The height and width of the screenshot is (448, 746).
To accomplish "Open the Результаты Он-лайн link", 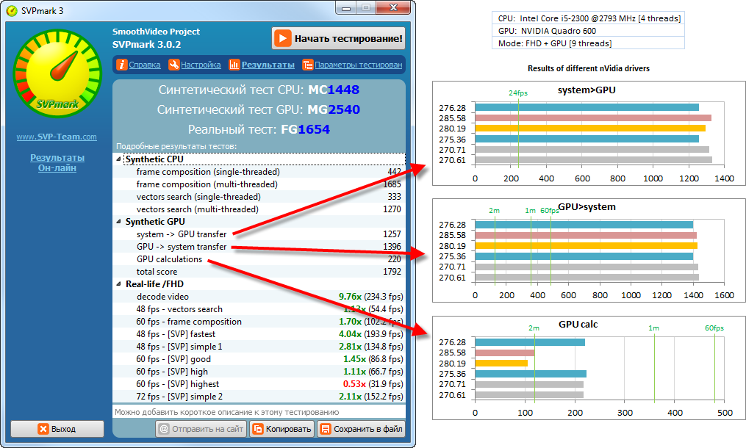I will 57,162.
